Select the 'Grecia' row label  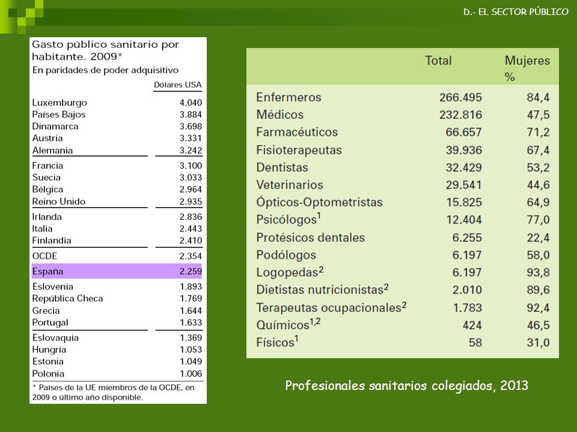pos(46,310)
